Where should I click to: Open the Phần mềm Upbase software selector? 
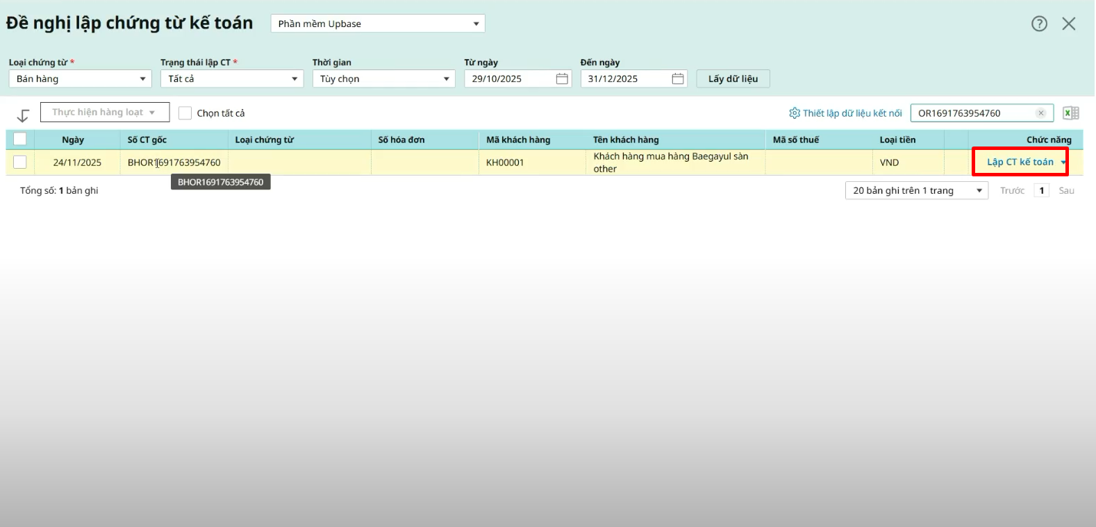click(x=378, y=24)
